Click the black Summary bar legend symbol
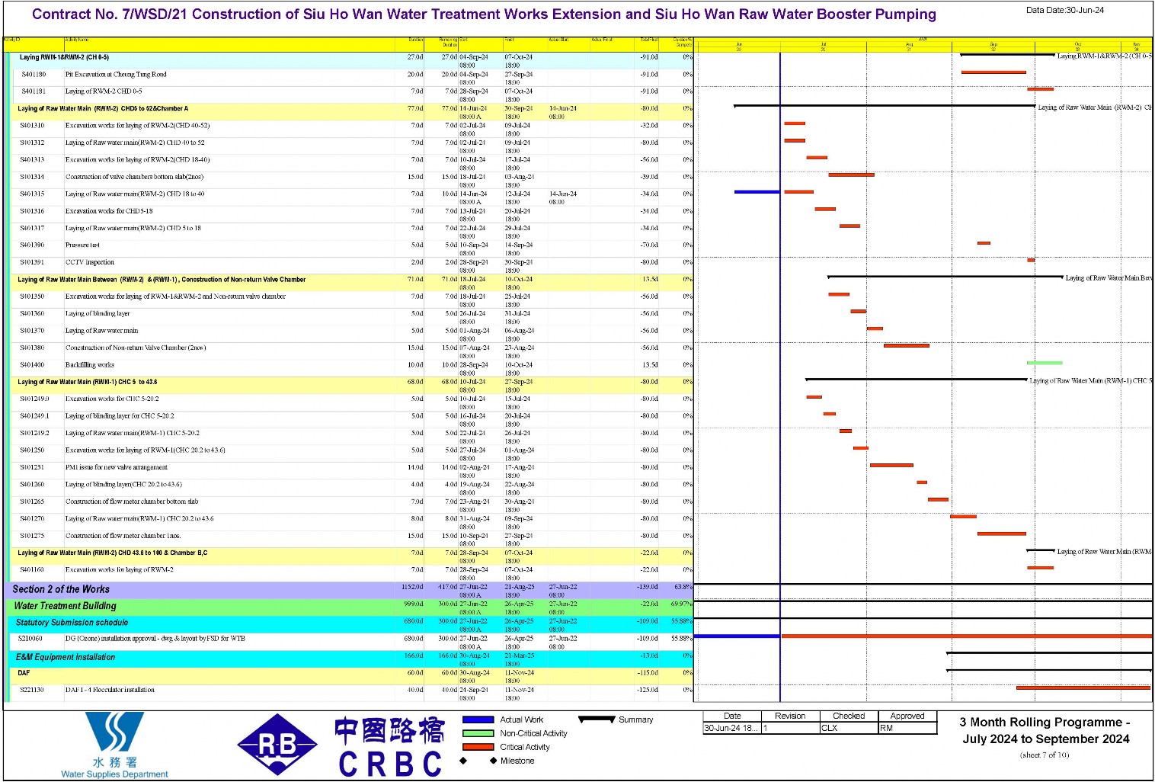 597,719
